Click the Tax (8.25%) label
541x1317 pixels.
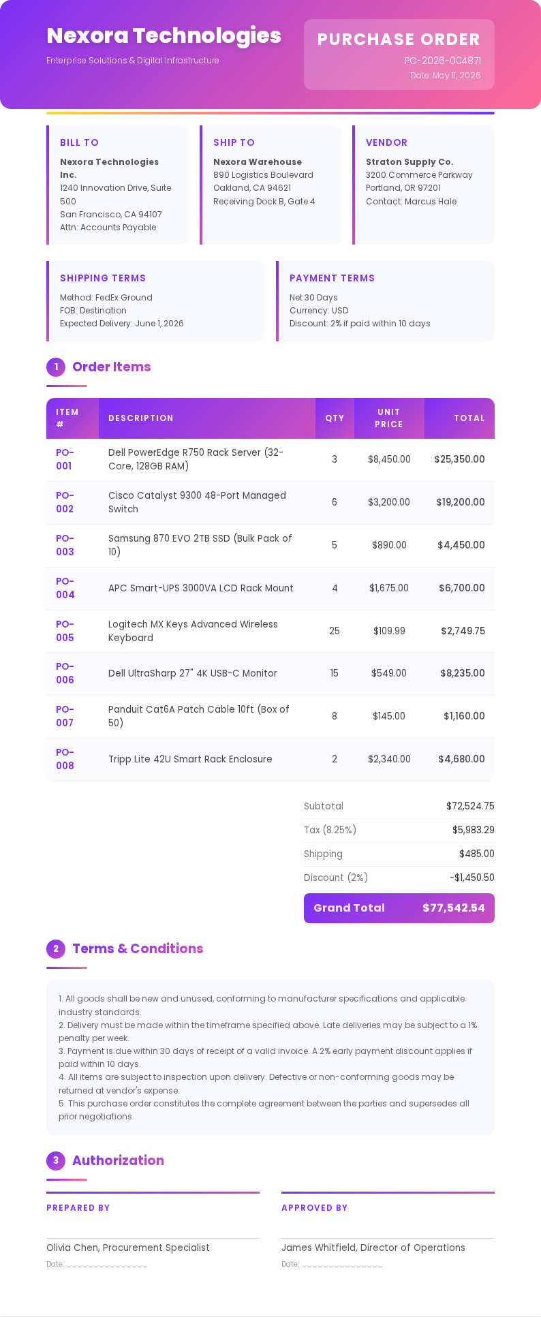[x=330, y=830]
